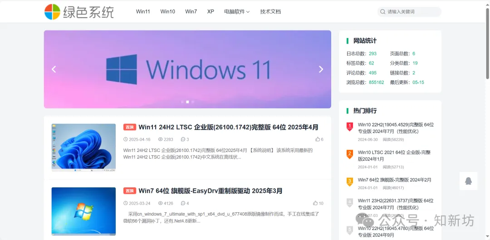Open top-ranked Win10 22H2 (19045.4529) link
490x240 pixels.
click(x=396, y=128)
